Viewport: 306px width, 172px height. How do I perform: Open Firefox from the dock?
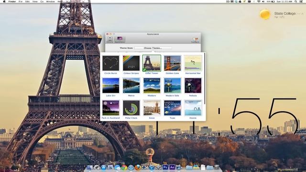click(x=138, y=168)
